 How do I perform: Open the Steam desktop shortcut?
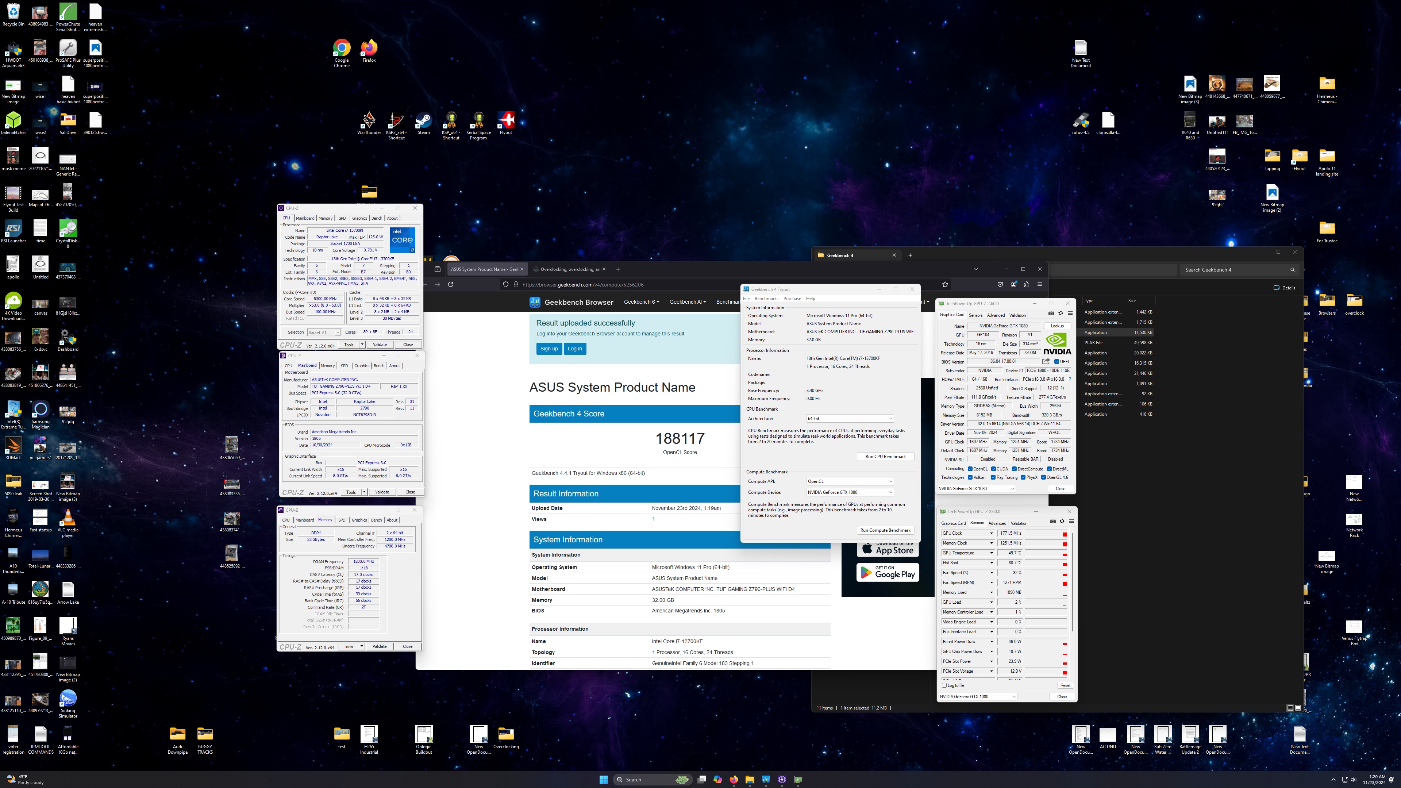point(424,123)
